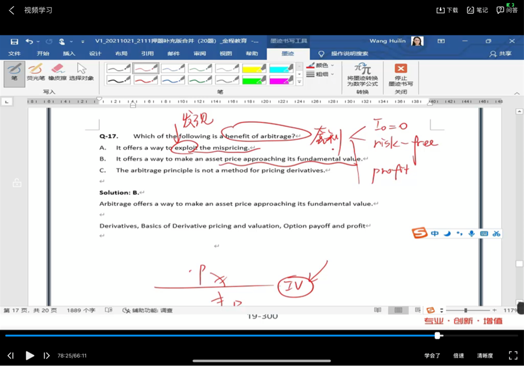This screenshot has height=366, width=524.
Task: Switch to the 插入 ribbon tab
Action: 69,54
